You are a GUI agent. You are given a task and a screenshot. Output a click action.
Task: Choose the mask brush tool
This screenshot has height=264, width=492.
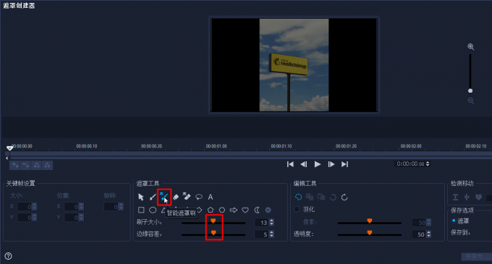153,197
